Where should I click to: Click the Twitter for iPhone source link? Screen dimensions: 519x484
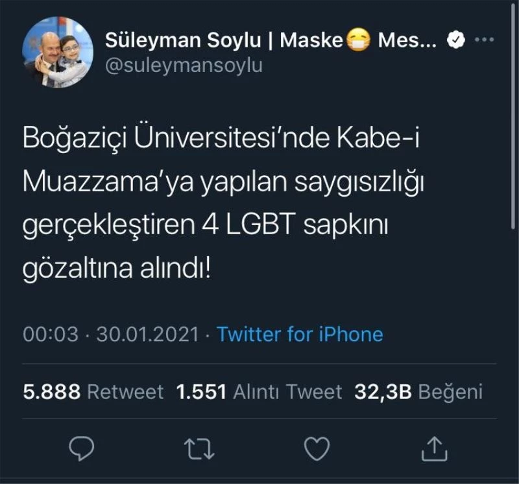300,334
